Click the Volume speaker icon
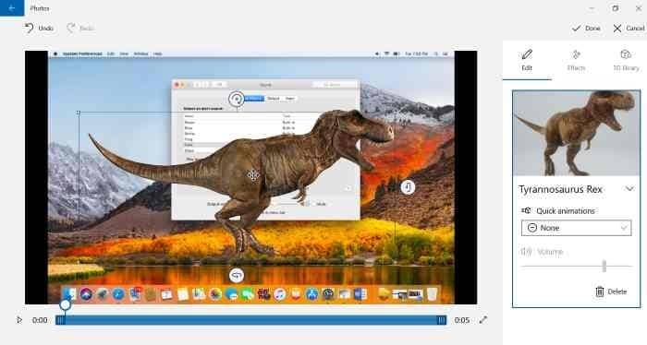The height and width of the screenshot is (345, 647). 526,251
